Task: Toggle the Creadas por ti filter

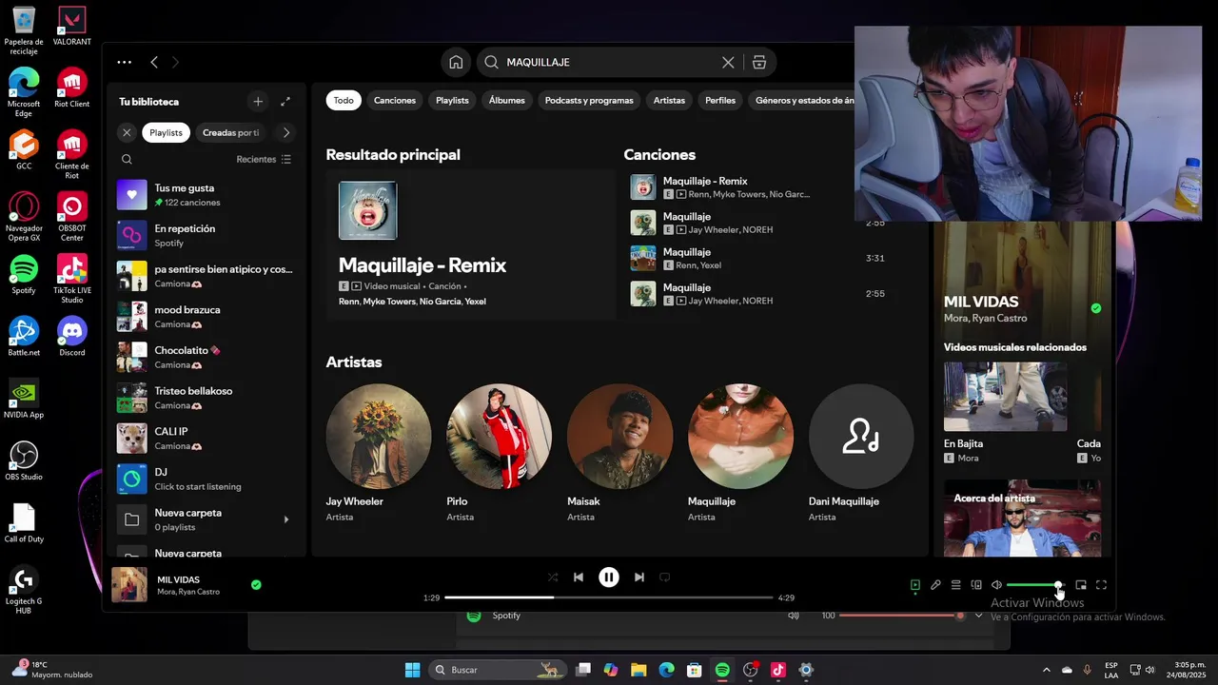Action: coord(230,132)
